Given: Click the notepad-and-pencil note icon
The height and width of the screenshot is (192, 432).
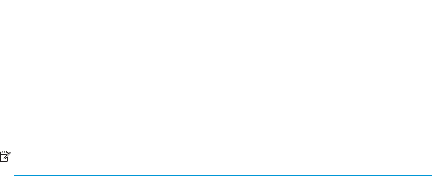Looking at the screenshot, I should pyautogui.click(x=5, y=156).
